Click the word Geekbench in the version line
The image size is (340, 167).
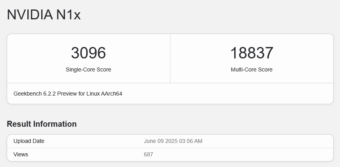(27, 94)
